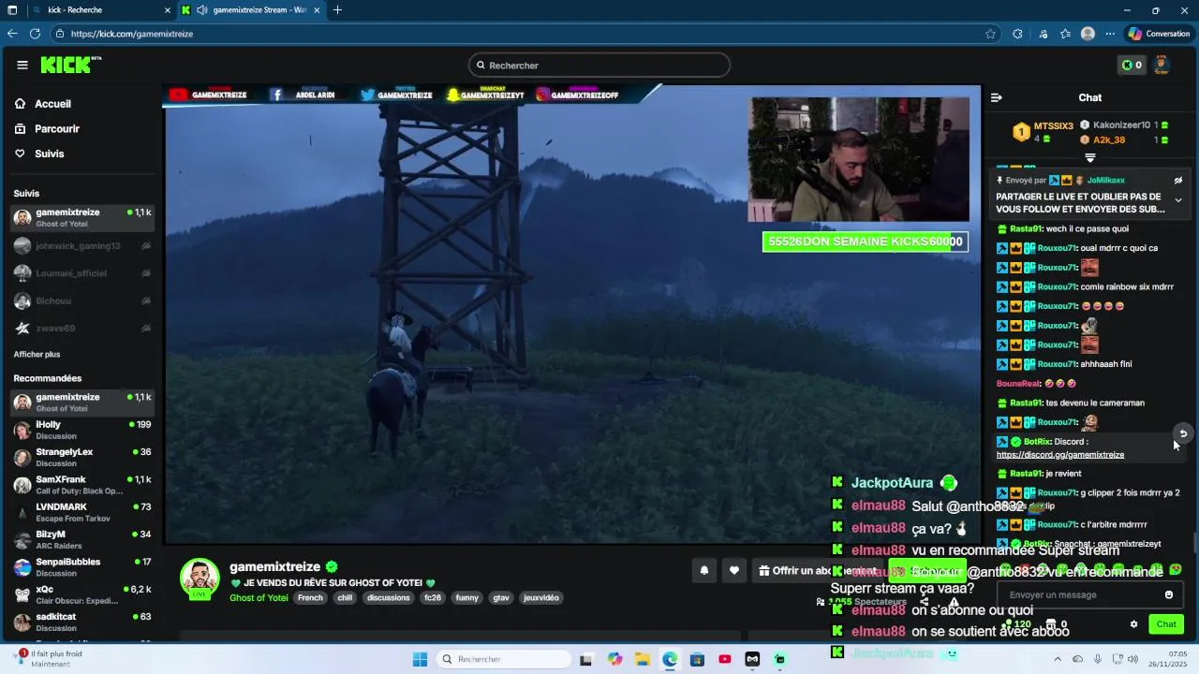Open YouTube app from the taskbar

[725, 659]
